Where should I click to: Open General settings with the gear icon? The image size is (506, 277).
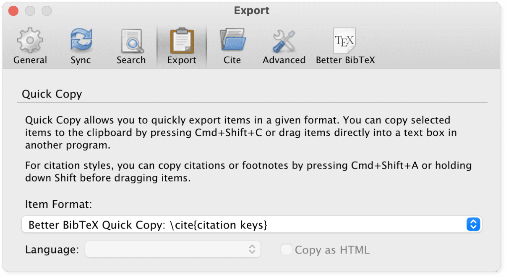coord(30,40)
